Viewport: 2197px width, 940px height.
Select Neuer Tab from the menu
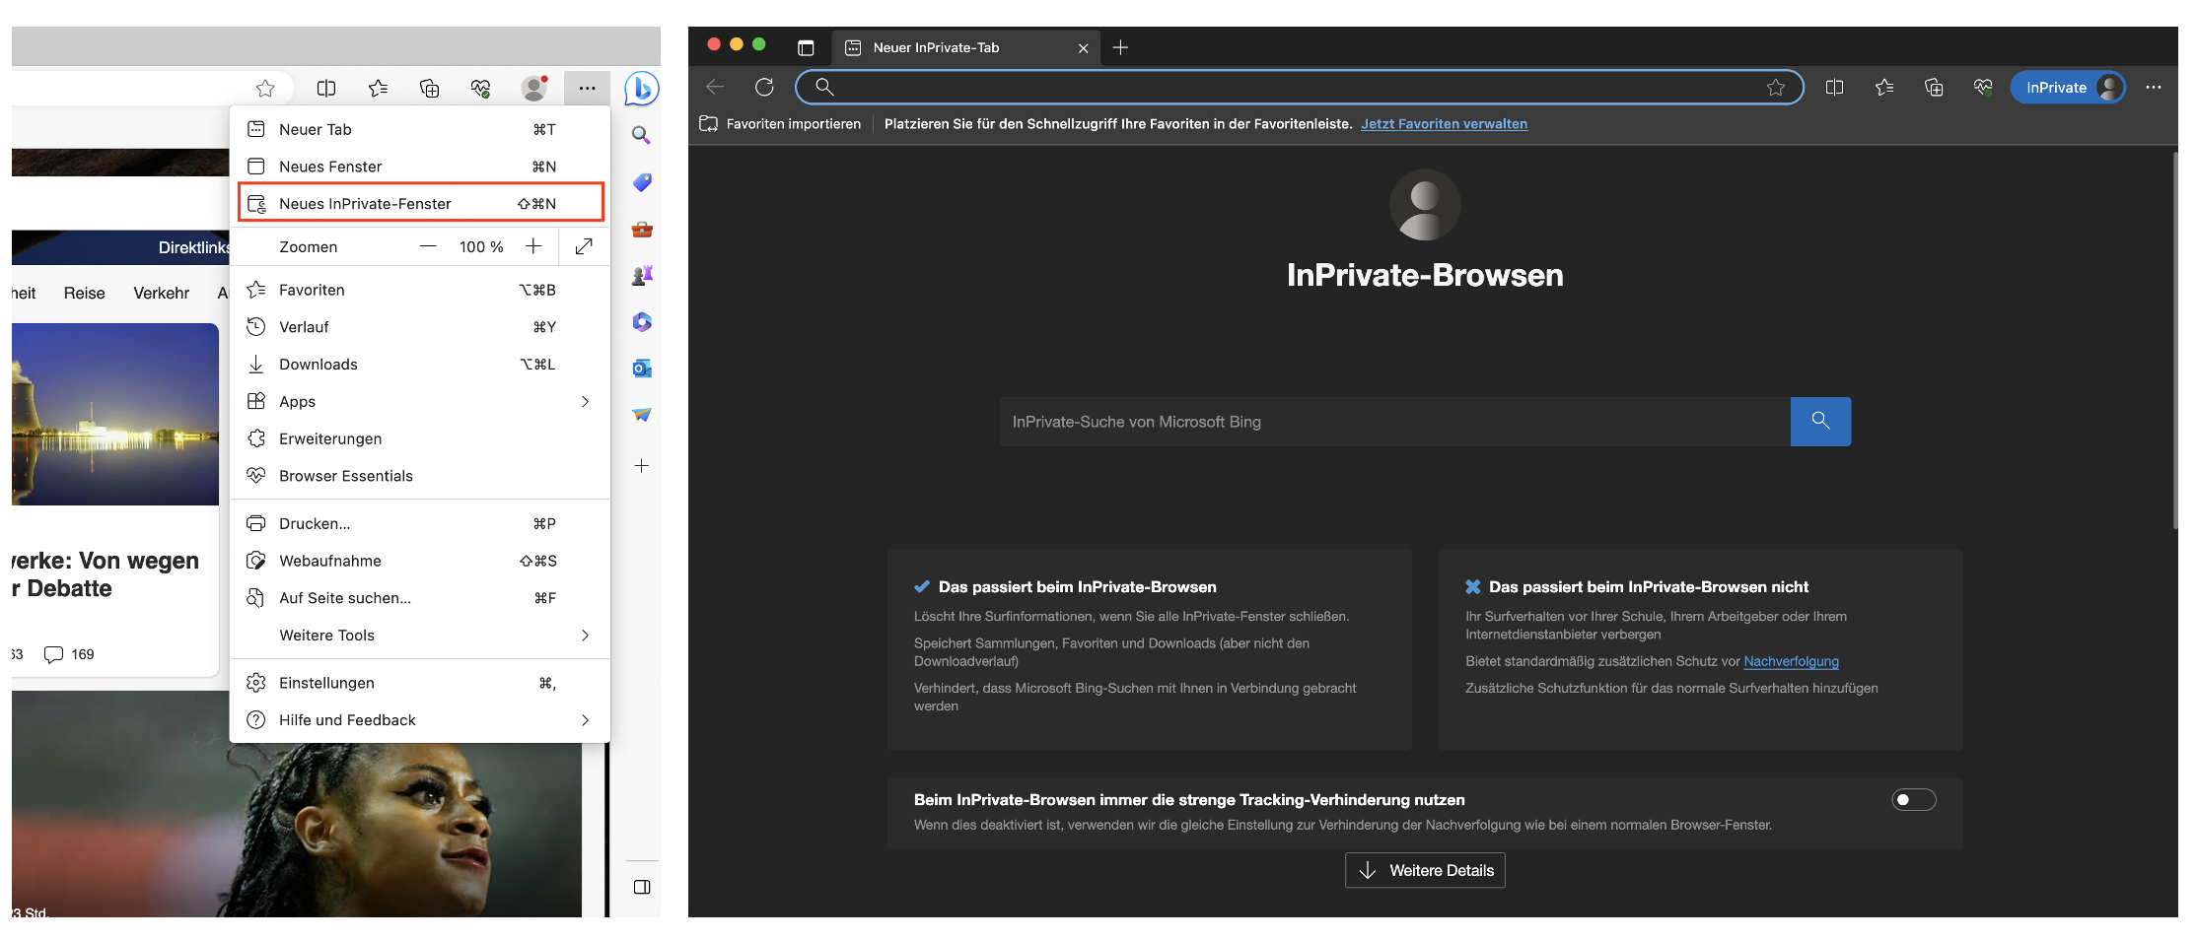click(x=420, y=129)
